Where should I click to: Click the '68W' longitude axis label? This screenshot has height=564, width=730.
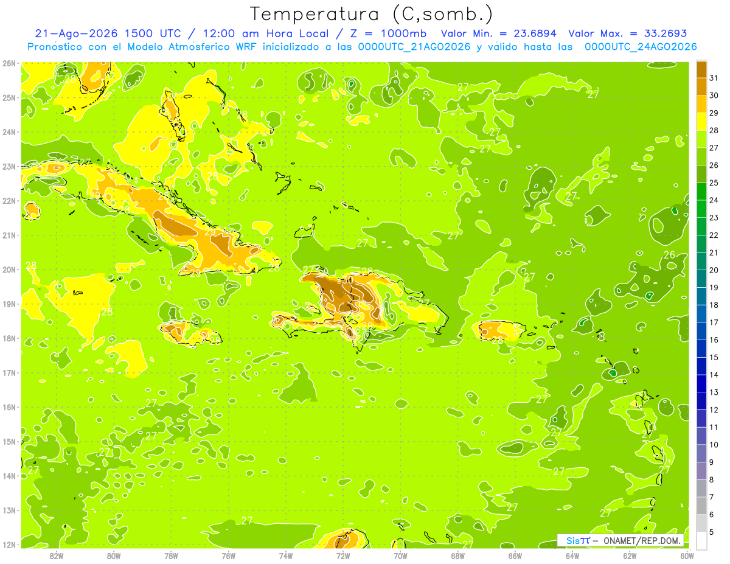[457, 556]
